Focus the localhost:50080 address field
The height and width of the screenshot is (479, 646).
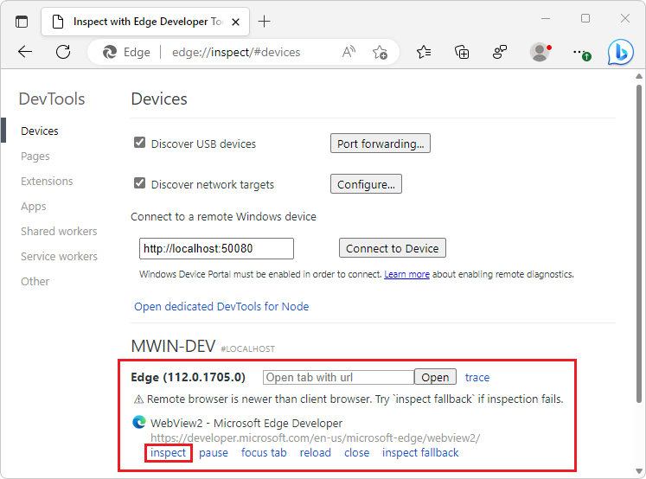pyautogui.click(x=216, y=248)
